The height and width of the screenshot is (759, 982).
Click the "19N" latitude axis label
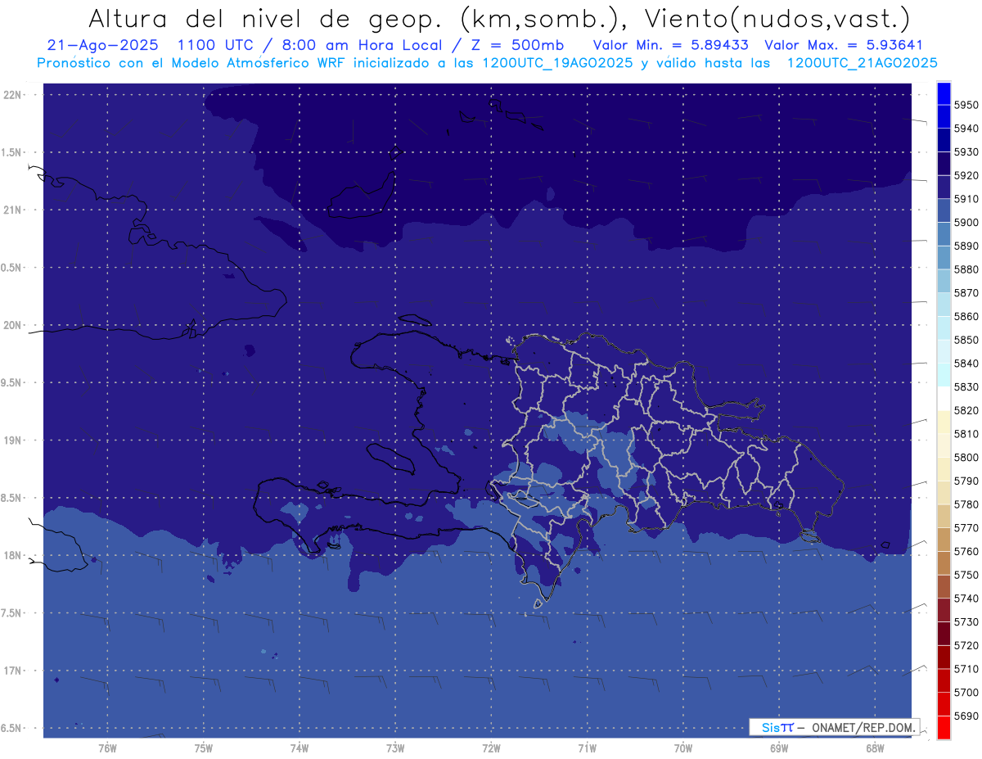[x=13, y=440]
